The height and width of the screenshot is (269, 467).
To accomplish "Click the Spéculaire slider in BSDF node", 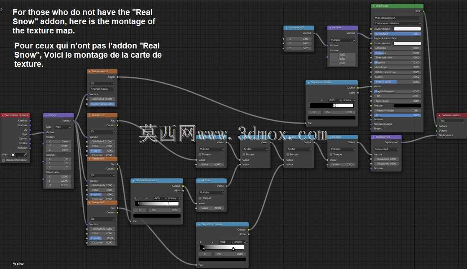I will (397, 53).
